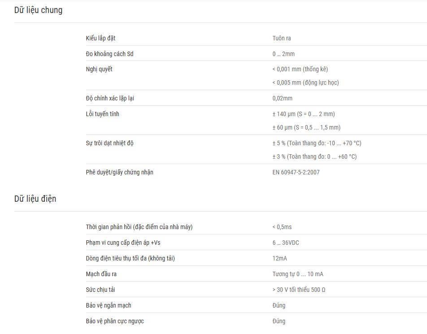The image size is (427, 334).
Task: Click the '0 ... 2mm' measurement value
Action: tap(283, 54)
